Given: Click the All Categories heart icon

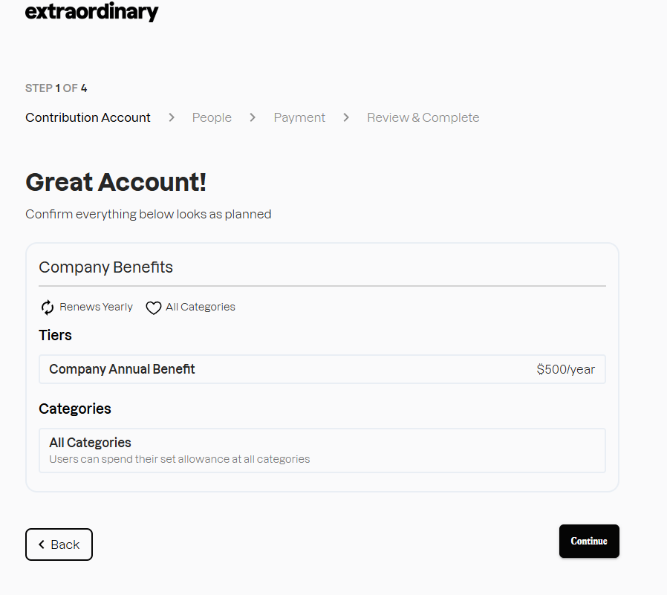Looking at the screenshot, I should (x=154, y=308).
